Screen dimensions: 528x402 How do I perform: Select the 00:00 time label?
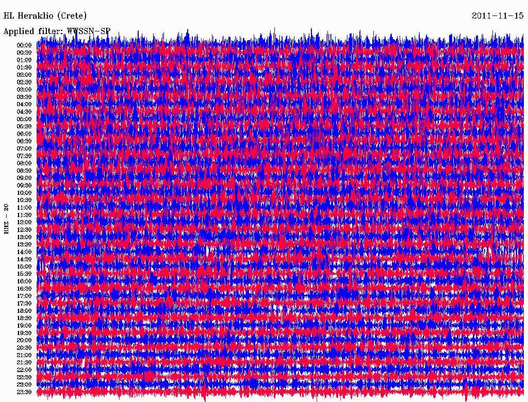tap(24, 45)
